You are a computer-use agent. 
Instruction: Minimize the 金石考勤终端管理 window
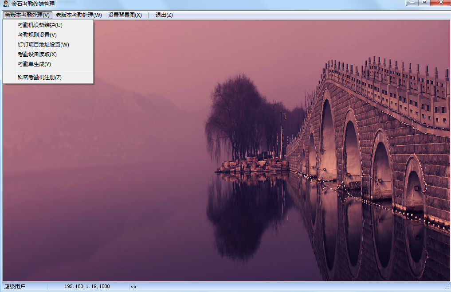412,3
